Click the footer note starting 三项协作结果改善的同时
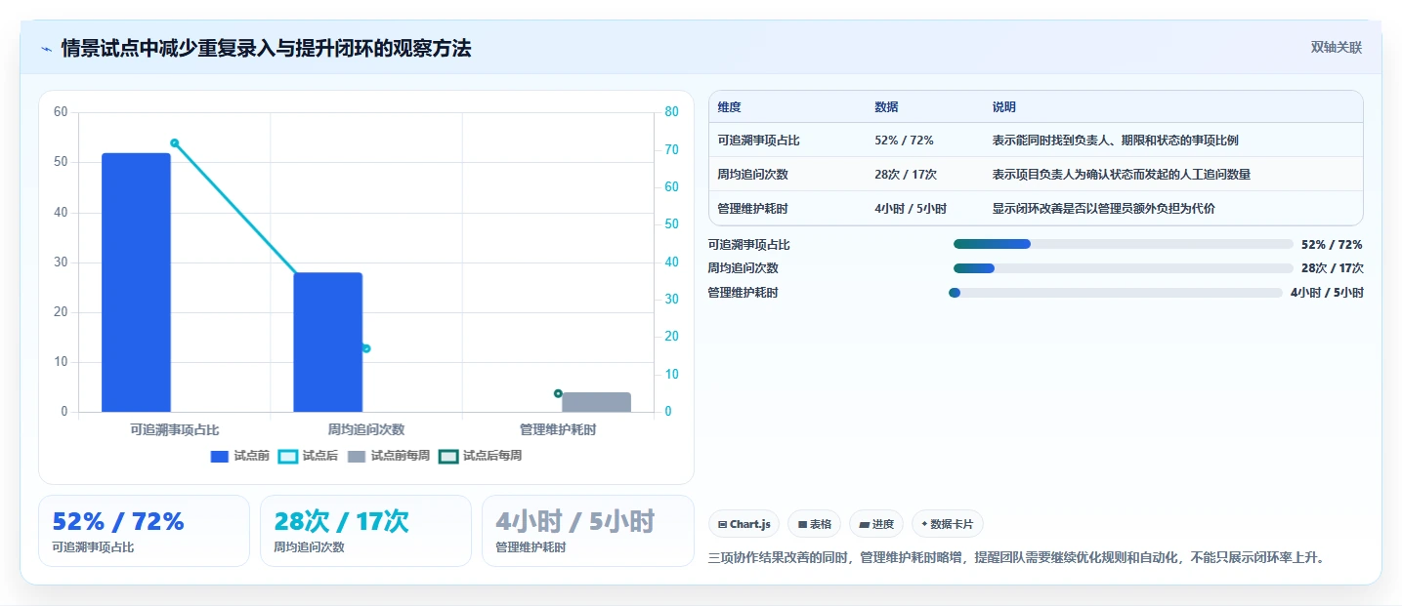1402x606 pixels. 1016,558
